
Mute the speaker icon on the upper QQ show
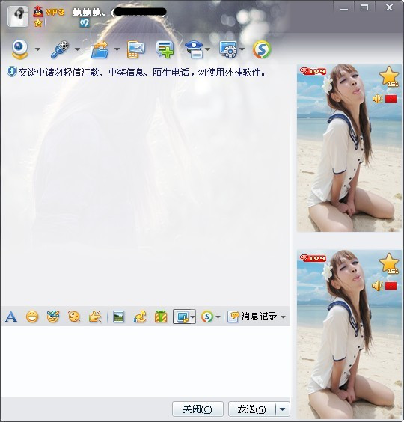coord(377,99)
